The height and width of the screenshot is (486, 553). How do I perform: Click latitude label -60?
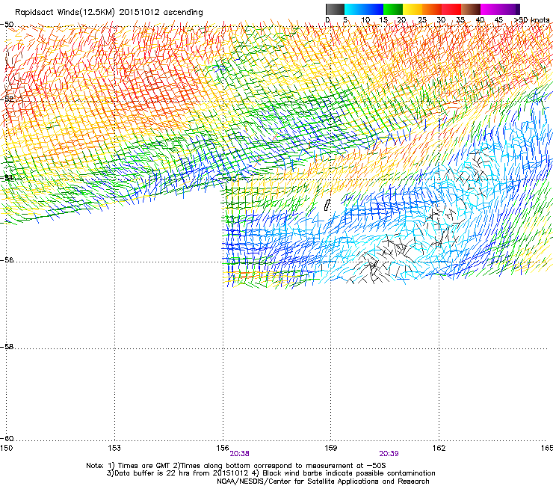(x=7, y=439)
